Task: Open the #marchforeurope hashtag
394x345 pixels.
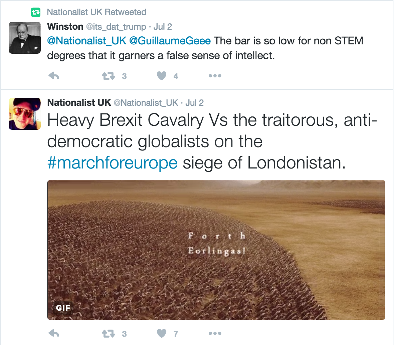Action: (x=113, y=163)
